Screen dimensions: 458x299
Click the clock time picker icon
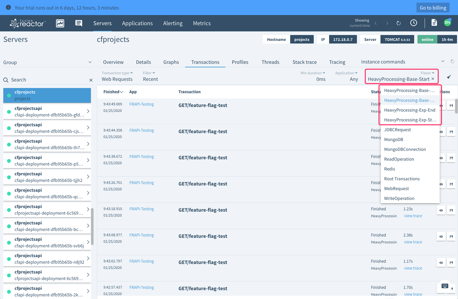414,23
